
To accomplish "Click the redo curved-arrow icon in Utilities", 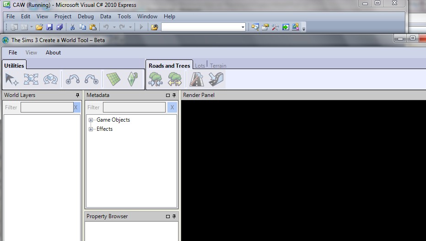I will pyautogui.click(x=92, y=80).
